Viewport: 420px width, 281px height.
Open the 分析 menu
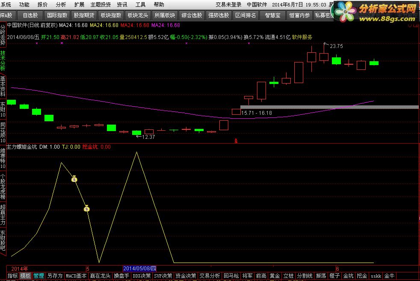(61, 5)
